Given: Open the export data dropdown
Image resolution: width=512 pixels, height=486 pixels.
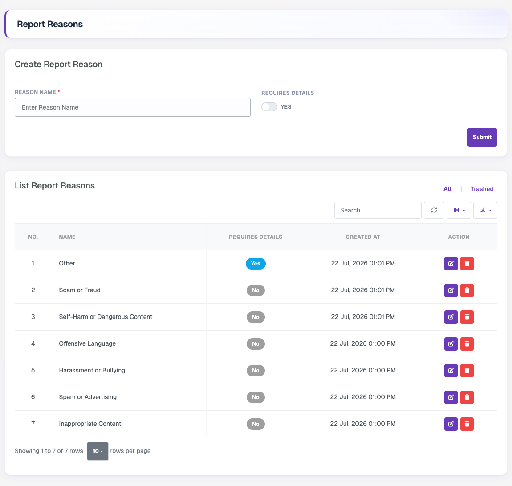Looking at the screenshot, I should point(485,210).
